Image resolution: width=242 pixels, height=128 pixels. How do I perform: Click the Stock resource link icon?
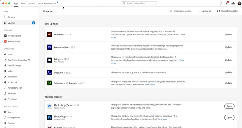[x=5, y=112]
